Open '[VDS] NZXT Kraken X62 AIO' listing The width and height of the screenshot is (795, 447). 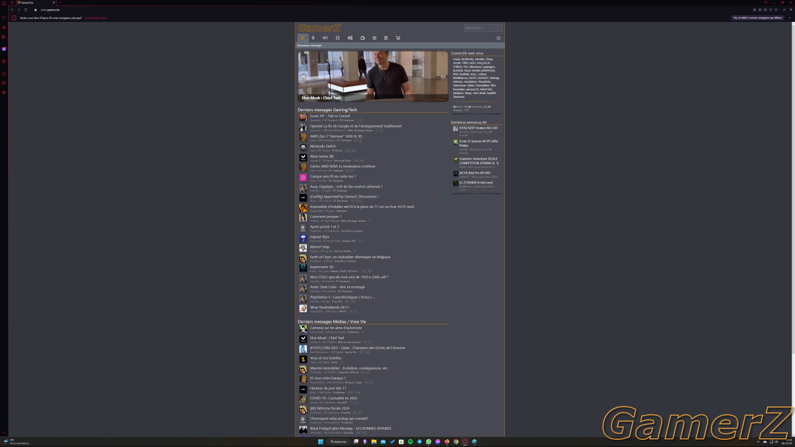pyautogui.click(x=478, y=128)
